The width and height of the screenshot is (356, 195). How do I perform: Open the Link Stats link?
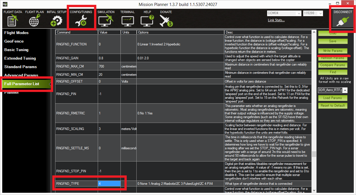pyautogui.click(x=276, y=20)
